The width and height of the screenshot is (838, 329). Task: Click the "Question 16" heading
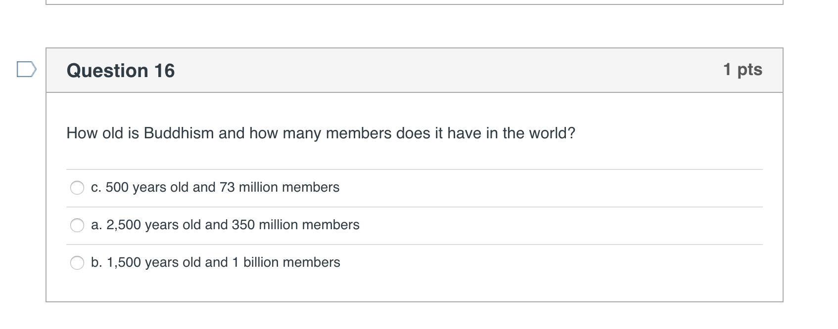click(x=121, y=71)
